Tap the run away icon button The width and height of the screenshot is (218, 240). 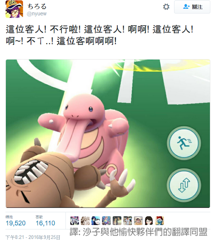(x=184, y=143)
